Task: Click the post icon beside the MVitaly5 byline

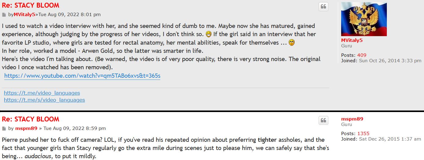Action: pyautogui.click(x=4, y=15)
